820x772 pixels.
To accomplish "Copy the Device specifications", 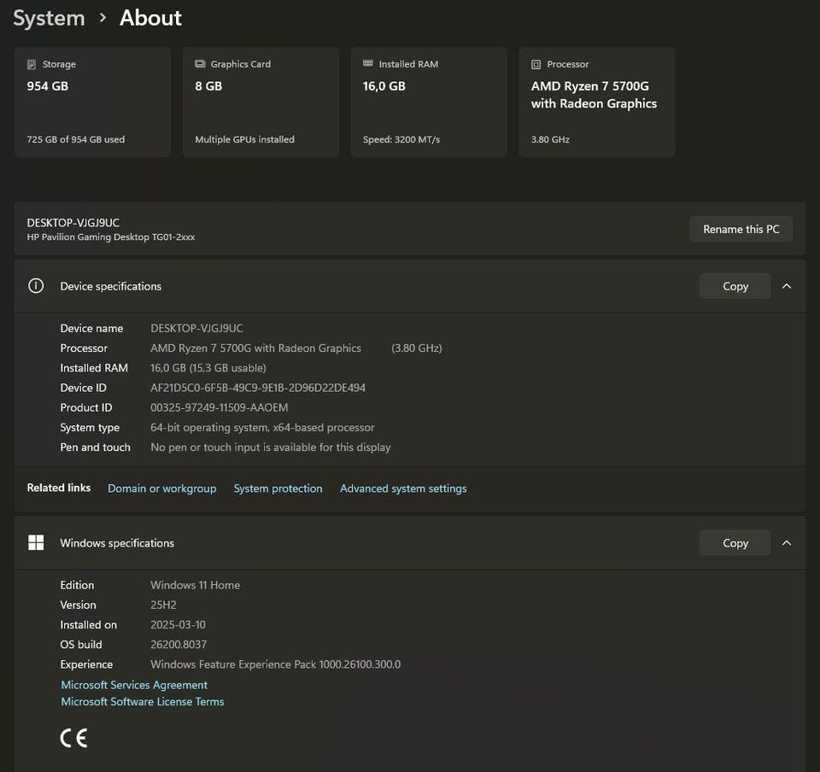I will (x=735, y=286).
